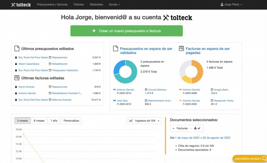Click chart icon in Ingresos sin IVA
The image size is (267, 163).
pyautogui.click(x=131, y=121)
